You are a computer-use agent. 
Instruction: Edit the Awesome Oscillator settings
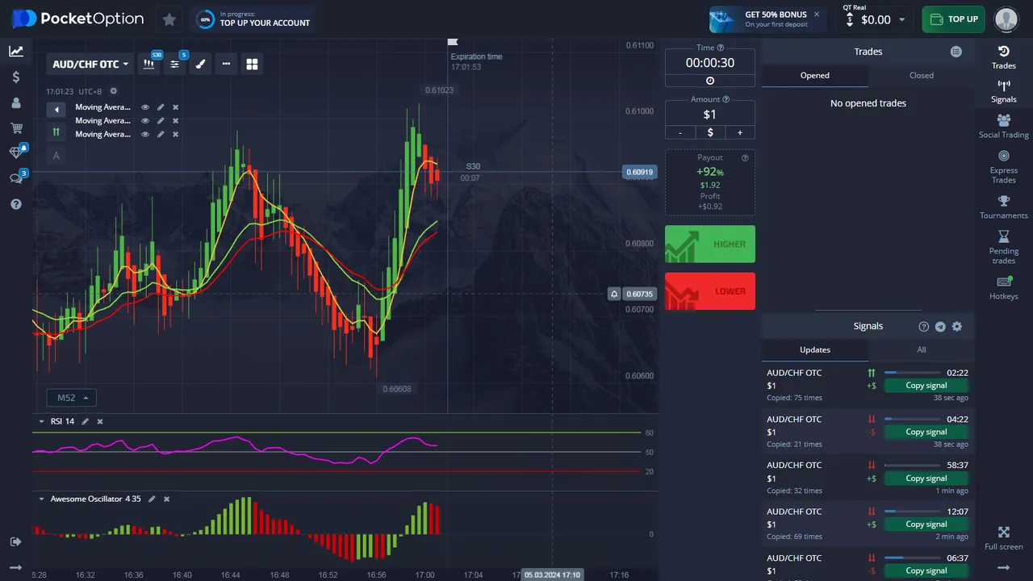click(152, 499)
